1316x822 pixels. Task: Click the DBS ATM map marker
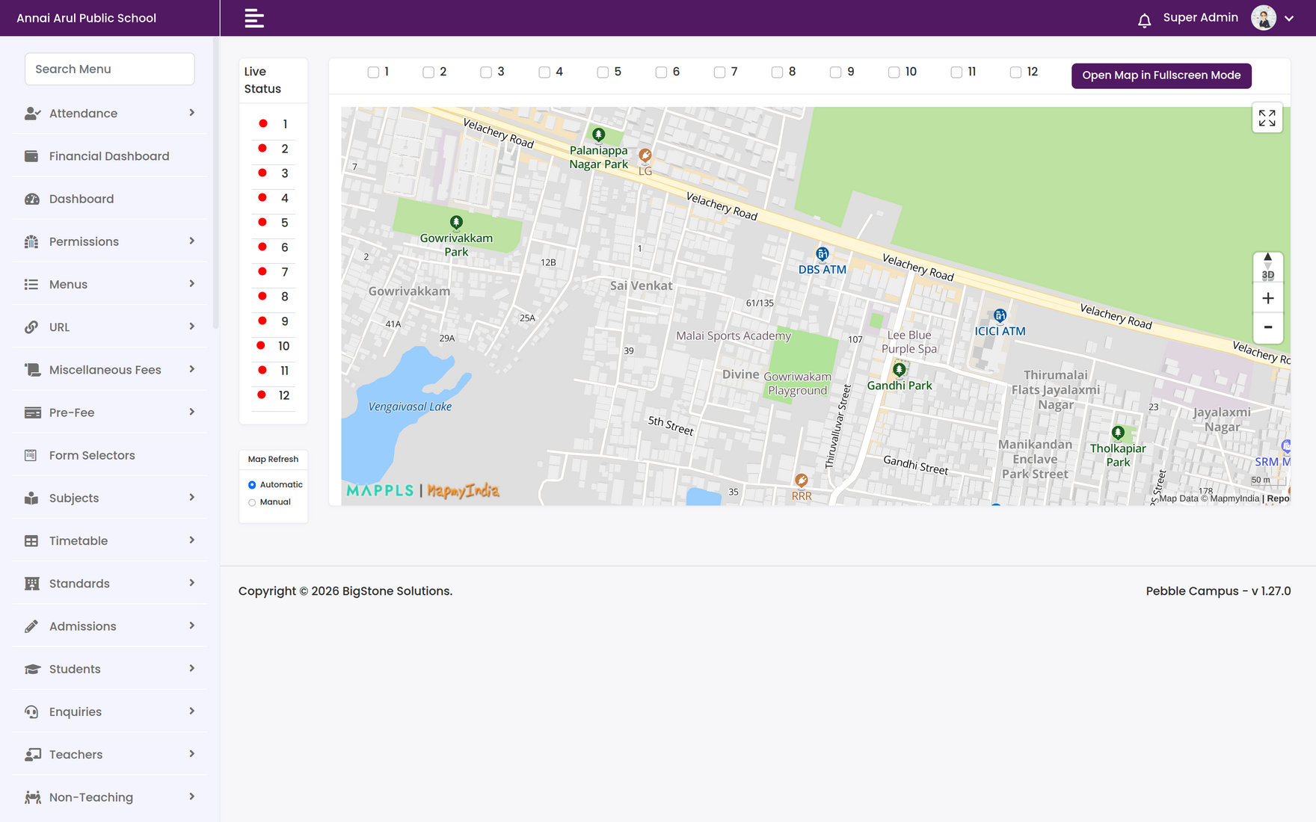[x=822, y=254]
